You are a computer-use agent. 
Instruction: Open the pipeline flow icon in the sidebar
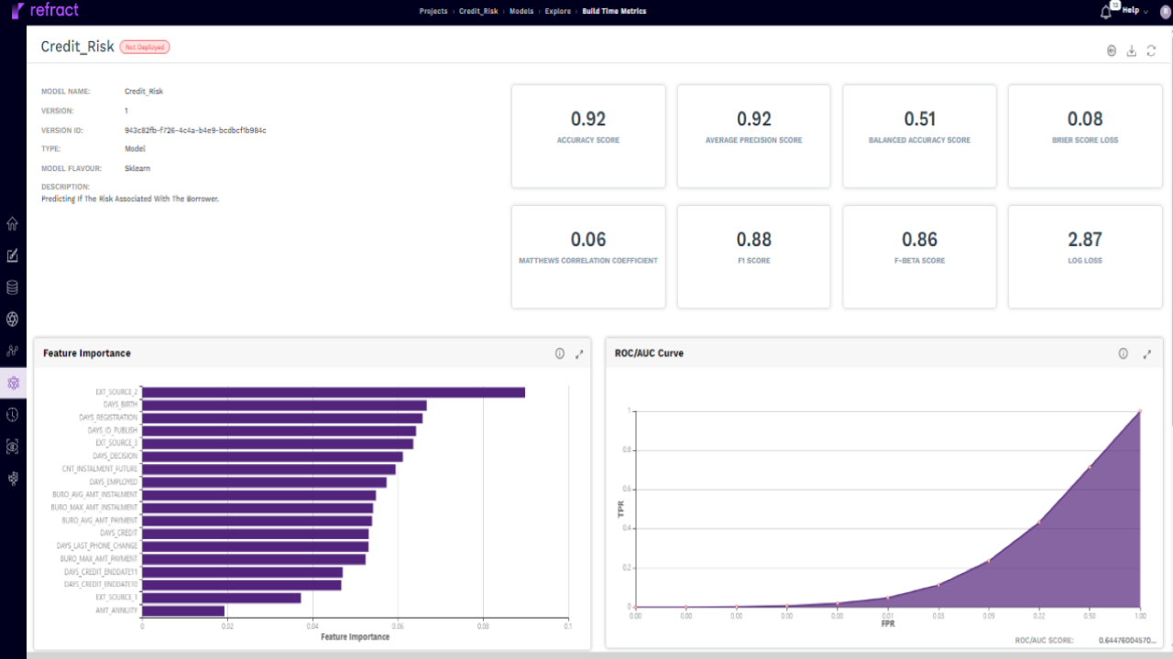pos(13,351)
